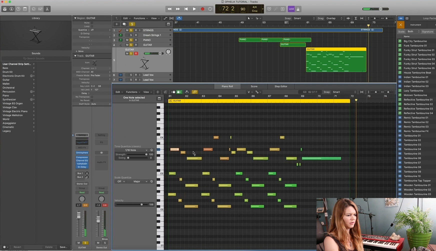436x251 pixels.
Task: Open Omnisphere instrument slot
Action: pos(82,153)
